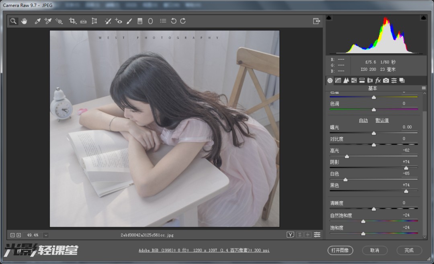Pick the Spot Removal tool

click(x=108, y=21)
